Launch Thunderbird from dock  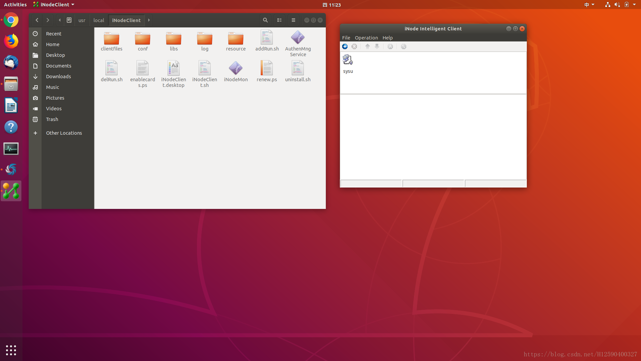[x=11, y=63]
